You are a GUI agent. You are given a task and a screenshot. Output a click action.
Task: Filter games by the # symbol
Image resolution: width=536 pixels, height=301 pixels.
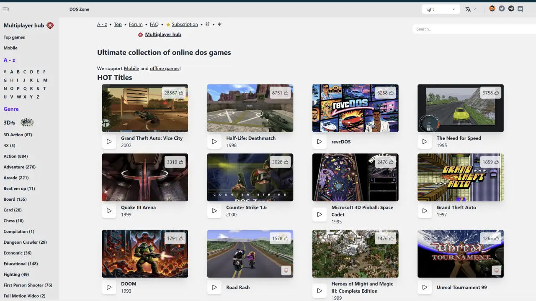[x=5, y=72]
